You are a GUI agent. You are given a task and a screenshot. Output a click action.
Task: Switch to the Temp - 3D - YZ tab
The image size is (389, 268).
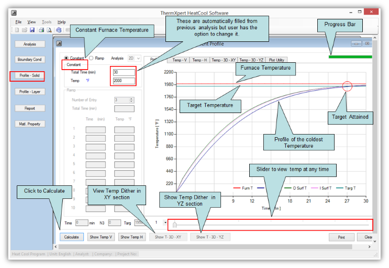click(x=251, y=60)
